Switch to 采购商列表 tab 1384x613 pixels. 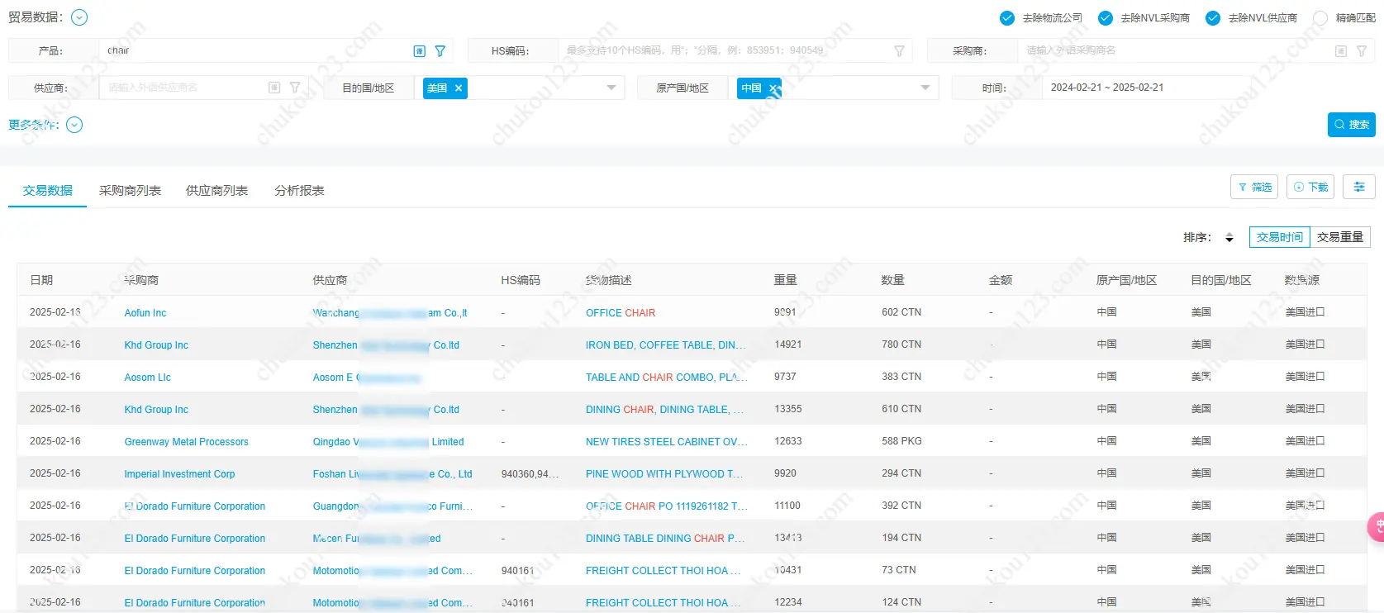[x=130, y=191]
